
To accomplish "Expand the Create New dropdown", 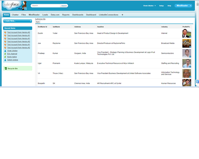I will click(18, 21).
